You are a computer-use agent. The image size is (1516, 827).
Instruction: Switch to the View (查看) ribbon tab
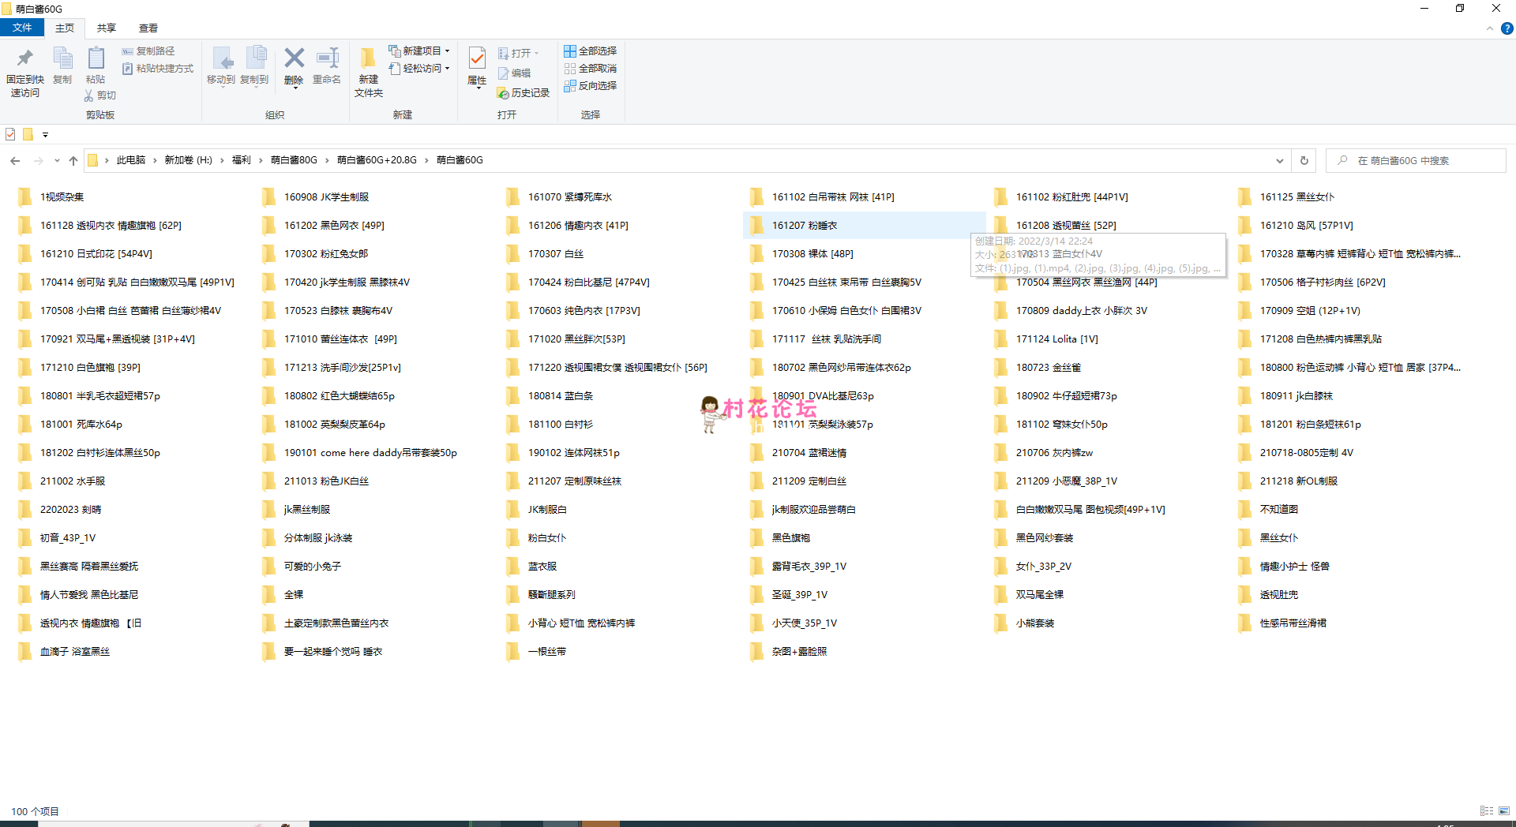(148, 28)
